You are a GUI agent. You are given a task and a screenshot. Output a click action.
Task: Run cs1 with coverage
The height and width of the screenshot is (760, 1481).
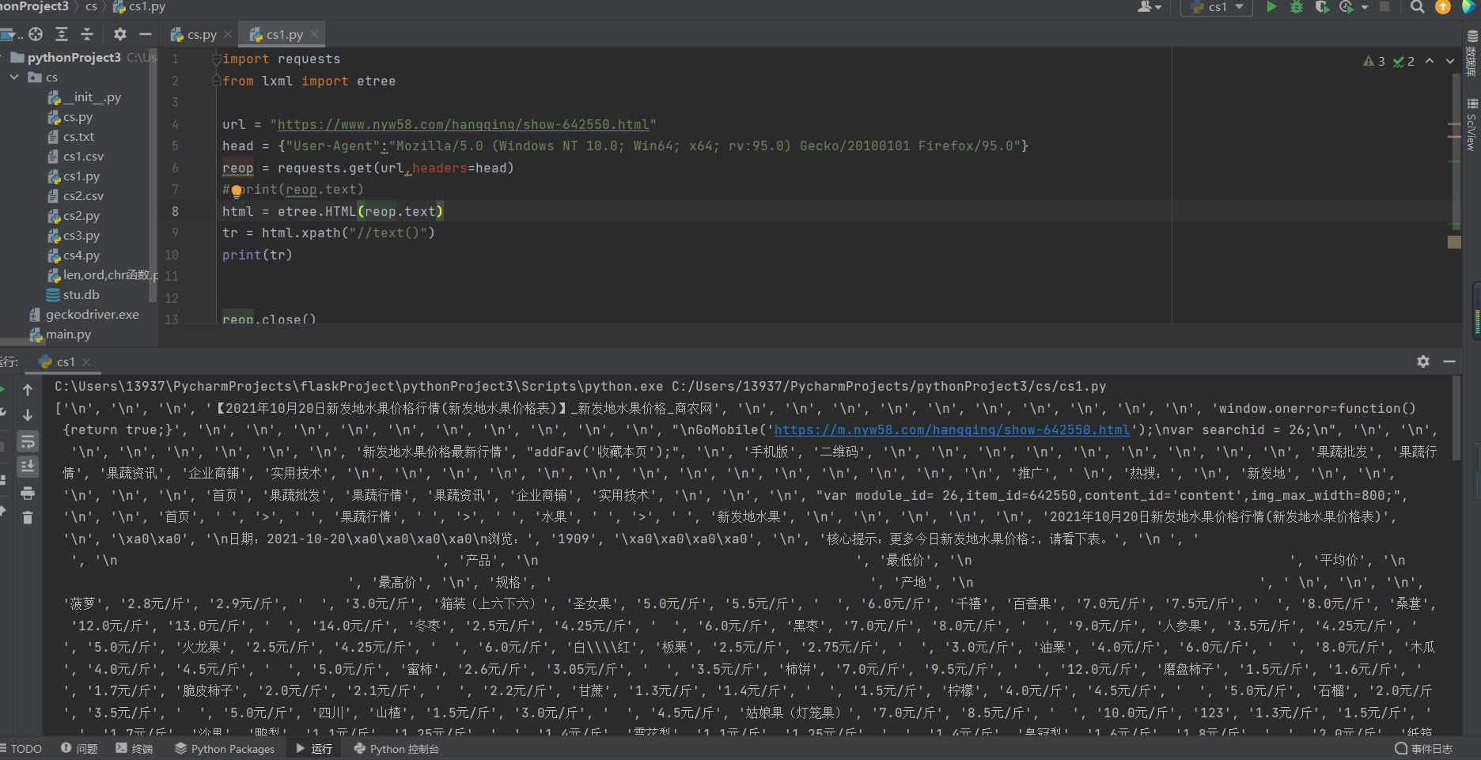(x=1321, y=7)
